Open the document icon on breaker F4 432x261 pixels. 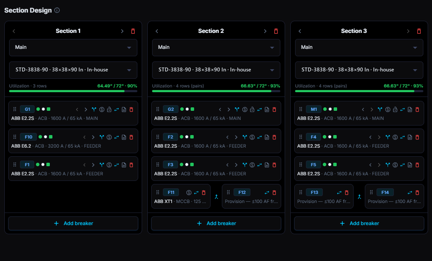coord(410,137)
